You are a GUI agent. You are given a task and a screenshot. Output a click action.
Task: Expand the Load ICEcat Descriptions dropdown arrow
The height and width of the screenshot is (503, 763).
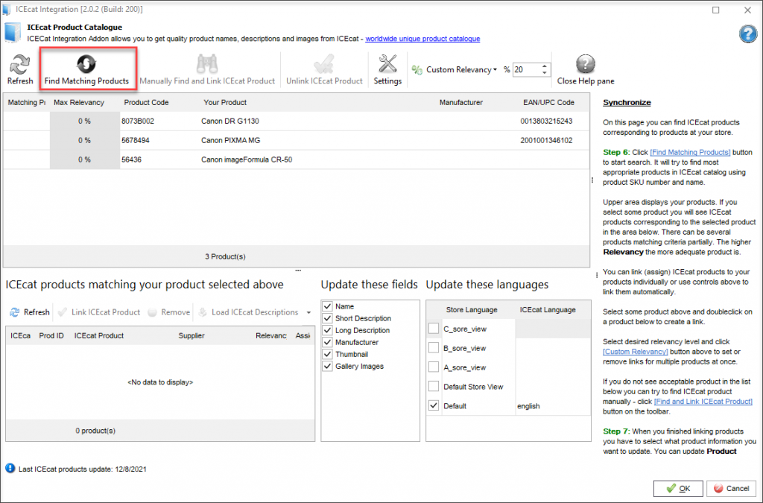click(308, 312)
